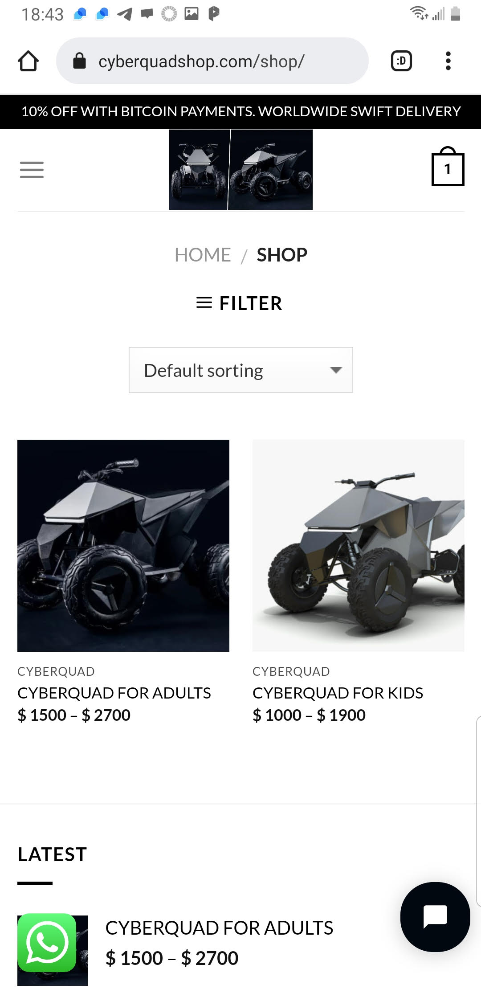Tap the site logo image
Screen dimensions: 481x989
point(240,170)
